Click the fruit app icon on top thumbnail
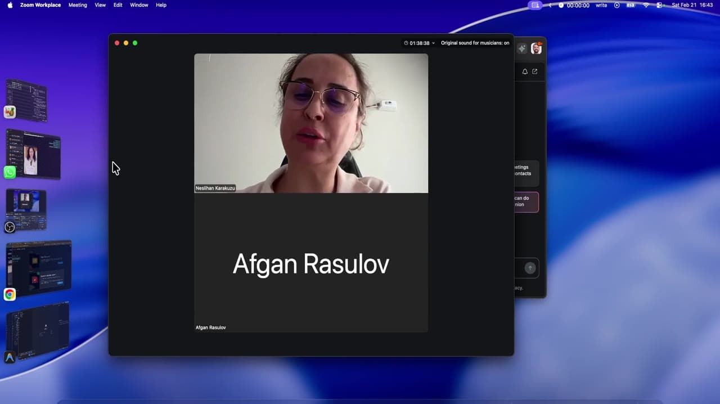The image size is (720, 404). click(10, 112)
